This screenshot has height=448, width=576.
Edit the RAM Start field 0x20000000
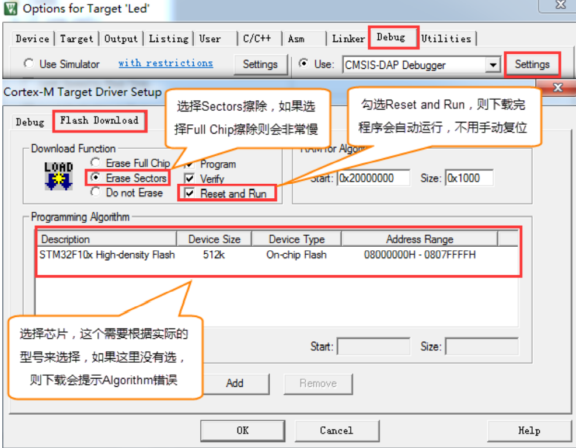coord(373,178)
